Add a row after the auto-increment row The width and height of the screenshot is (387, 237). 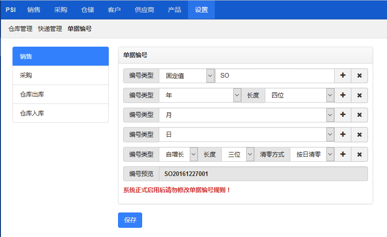point(343,154)
